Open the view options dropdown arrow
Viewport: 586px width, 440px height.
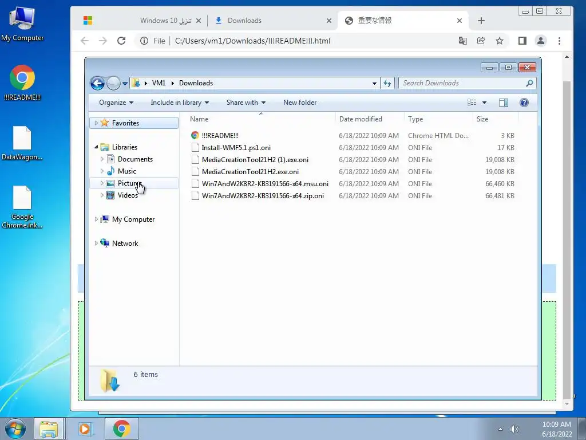[484, 103]
